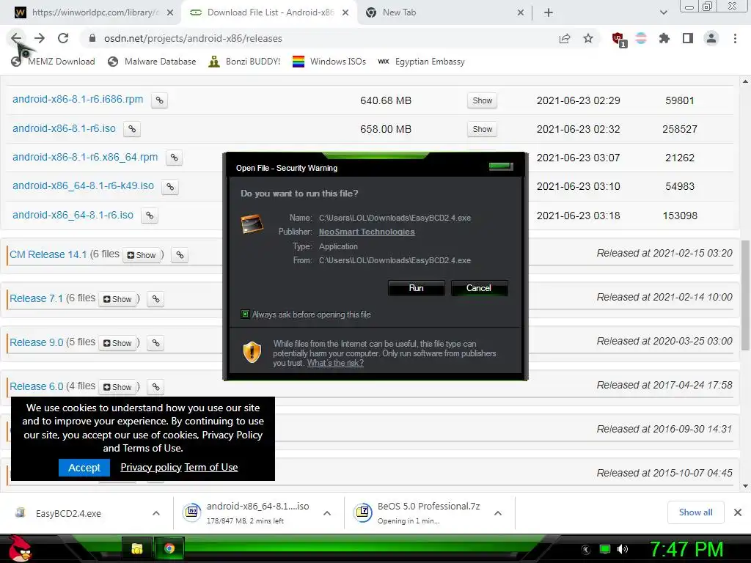Image resolution: width=751 pixels, height=563 pixels.
Task: Open options arrow for BeOS 5.0 Professional.7z
Action: pos(498,513)
